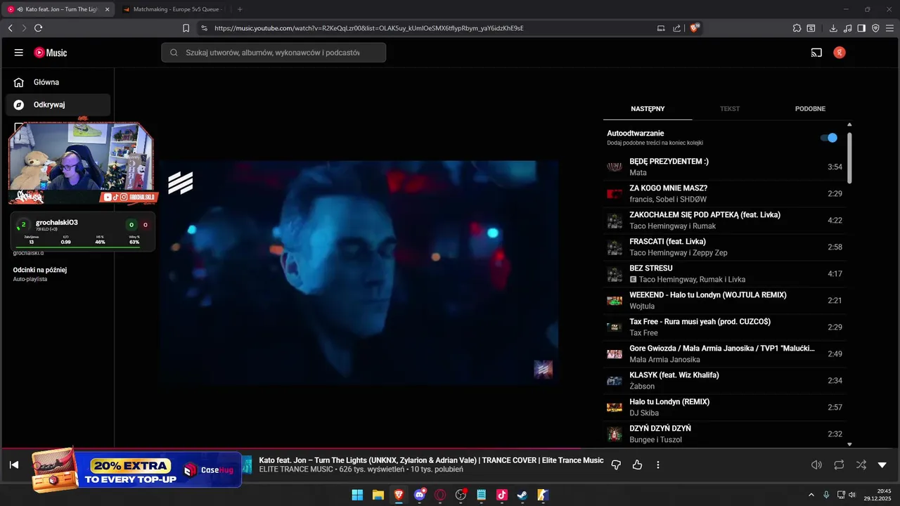
Task: Open File Explorer from the taskbar
Action: click(x=378, y=495)
